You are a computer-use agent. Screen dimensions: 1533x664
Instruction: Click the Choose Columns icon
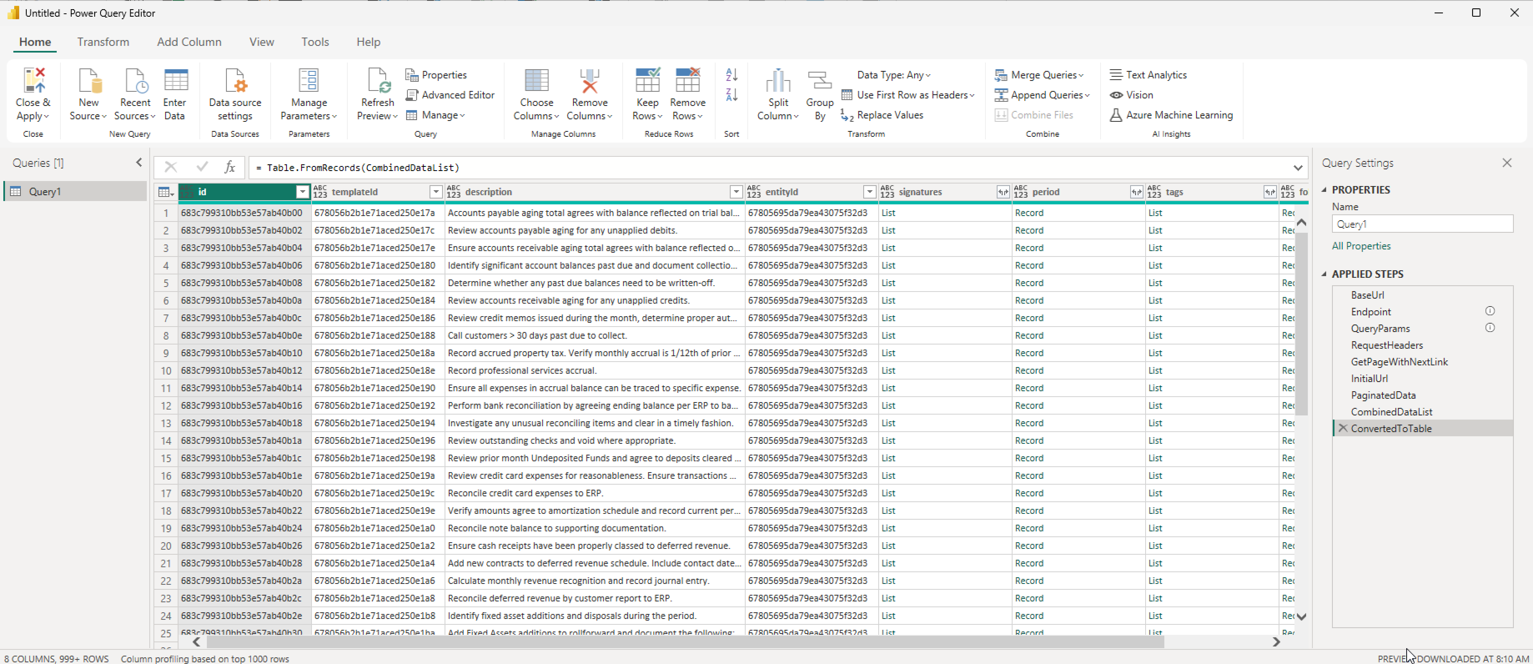tap(536, 80)
